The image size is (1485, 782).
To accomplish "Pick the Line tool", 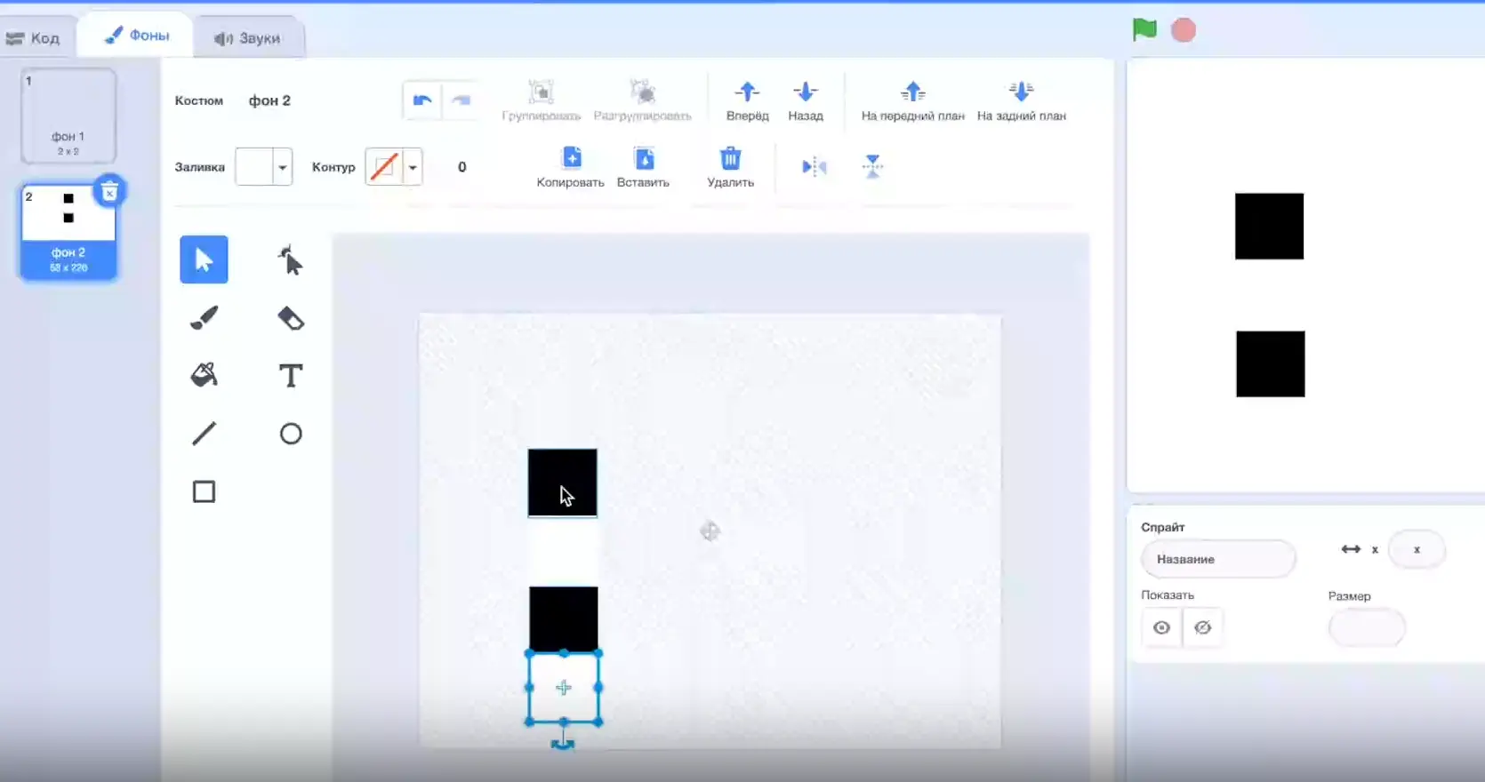I will tap(204, 434).
